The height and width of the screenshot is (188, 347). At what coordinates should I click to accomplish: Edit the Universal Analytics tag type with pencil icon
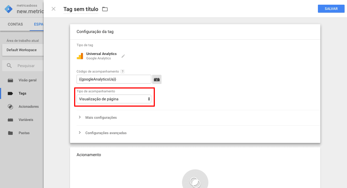(123, 56)
